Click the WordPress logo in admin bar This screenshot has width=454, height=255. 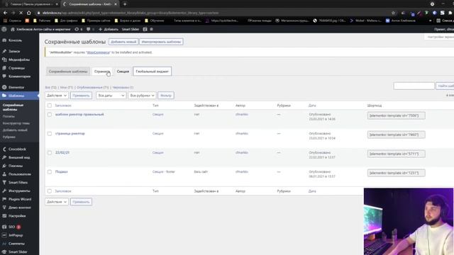click(4, 29)
